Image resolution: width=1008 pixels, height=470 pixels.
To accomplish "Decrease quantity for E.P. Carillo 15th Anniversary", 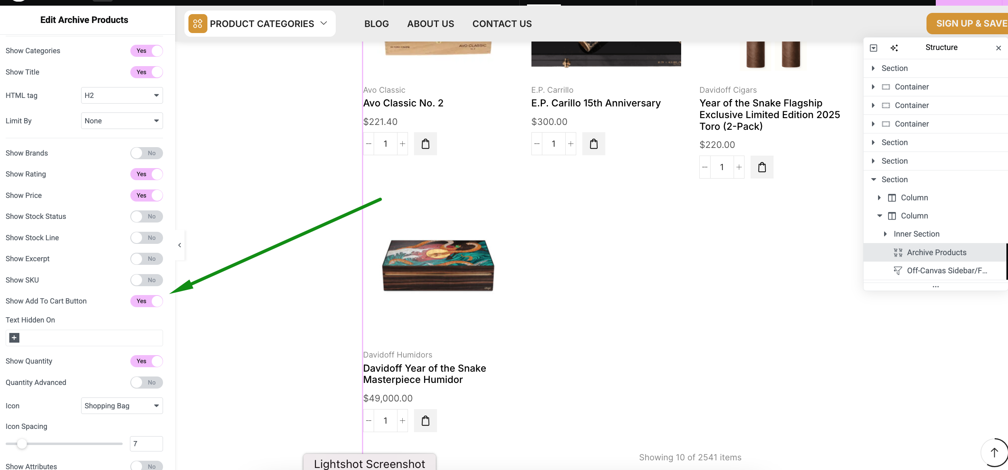I will [x=537, y=144].
